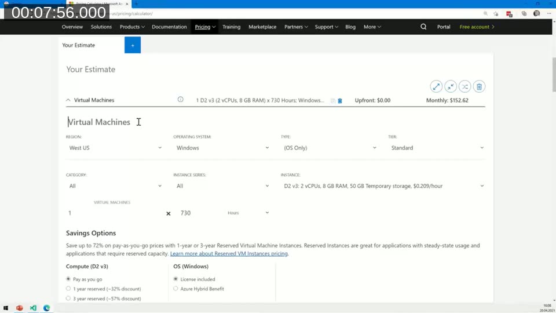The image size is (556, 313).
Task: Click the clone icon in Virtual Machines row
Action: (332, 101)
